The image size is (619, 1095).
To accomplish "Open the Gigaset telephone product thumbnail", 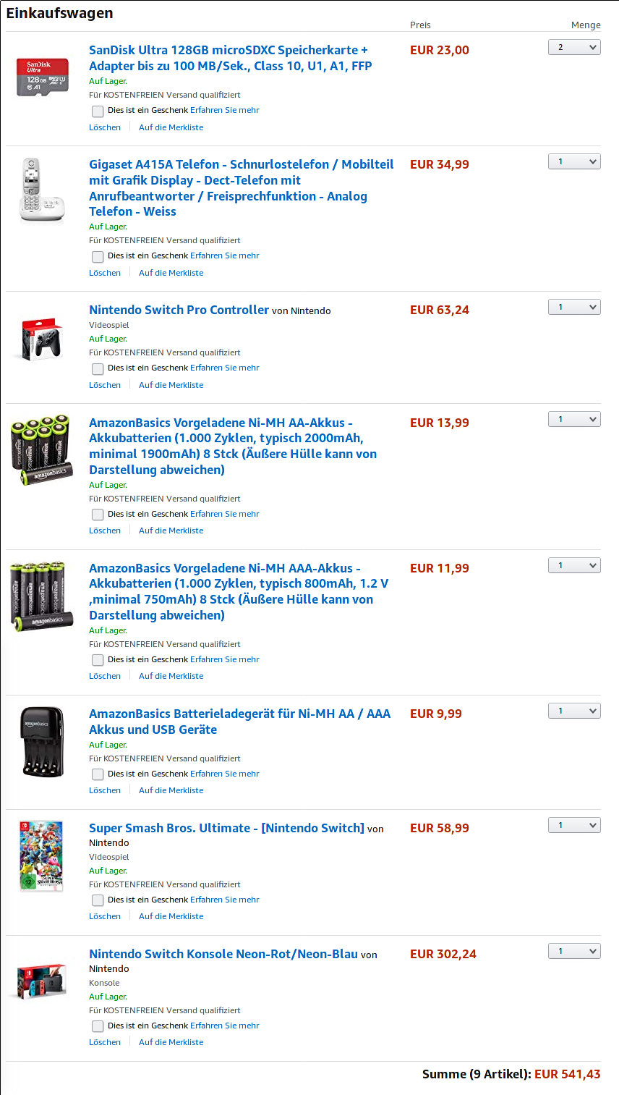I will (x=41, y=189).
